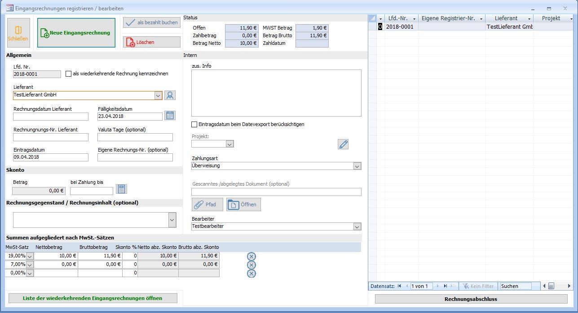Select TestLieferant cell in datasheet
Viewport: 578px width, 313px height.
pyautogui.click(x=509, y=27)
